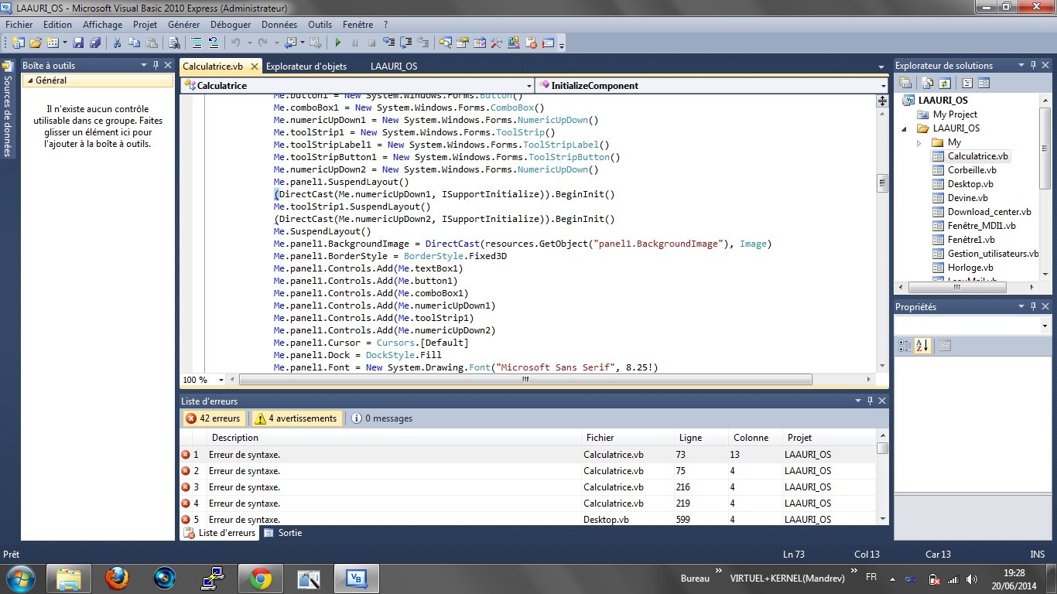Open the Toolbox wrench and hammer icon
This screenshot has width=1057, height=594.
click(x=496, y=43)
